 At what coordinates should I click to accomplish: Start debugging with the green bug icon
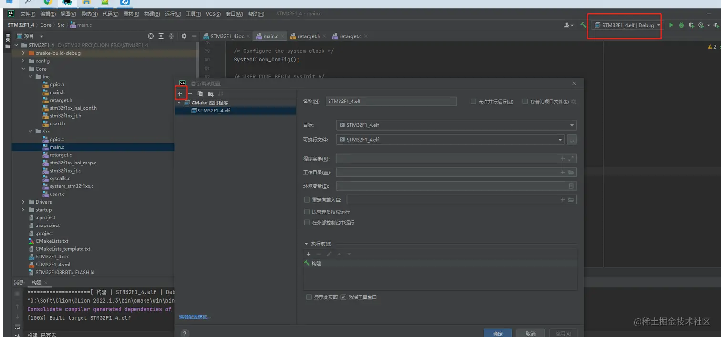click(x=681, y=25)
